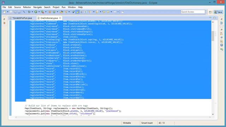Open the Search menu

(47, 7)
